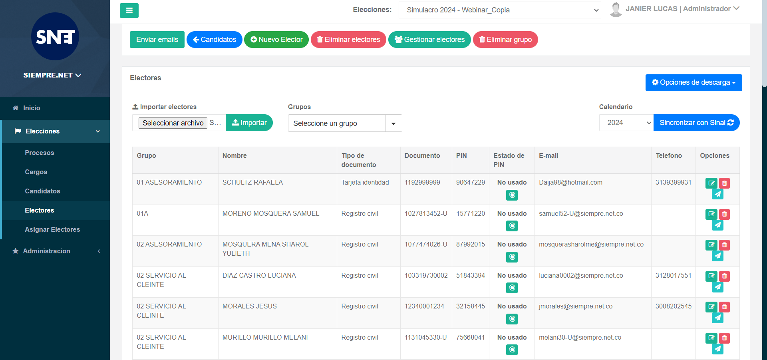This screenshot has height=360, width=767.
Task: Open Candidatos in the sidebar menu
Action: point(42,191)
